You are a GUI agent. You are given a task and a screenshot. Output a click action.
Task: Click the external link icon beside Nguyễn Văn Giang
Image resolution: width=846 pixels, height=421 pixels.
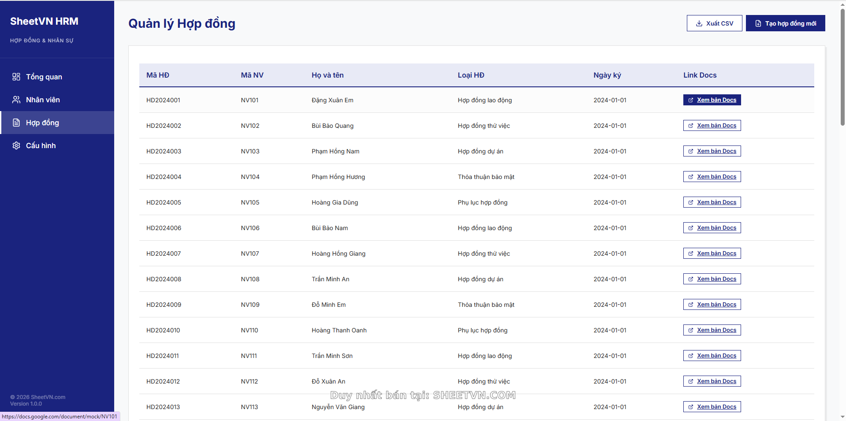point(690,406)
